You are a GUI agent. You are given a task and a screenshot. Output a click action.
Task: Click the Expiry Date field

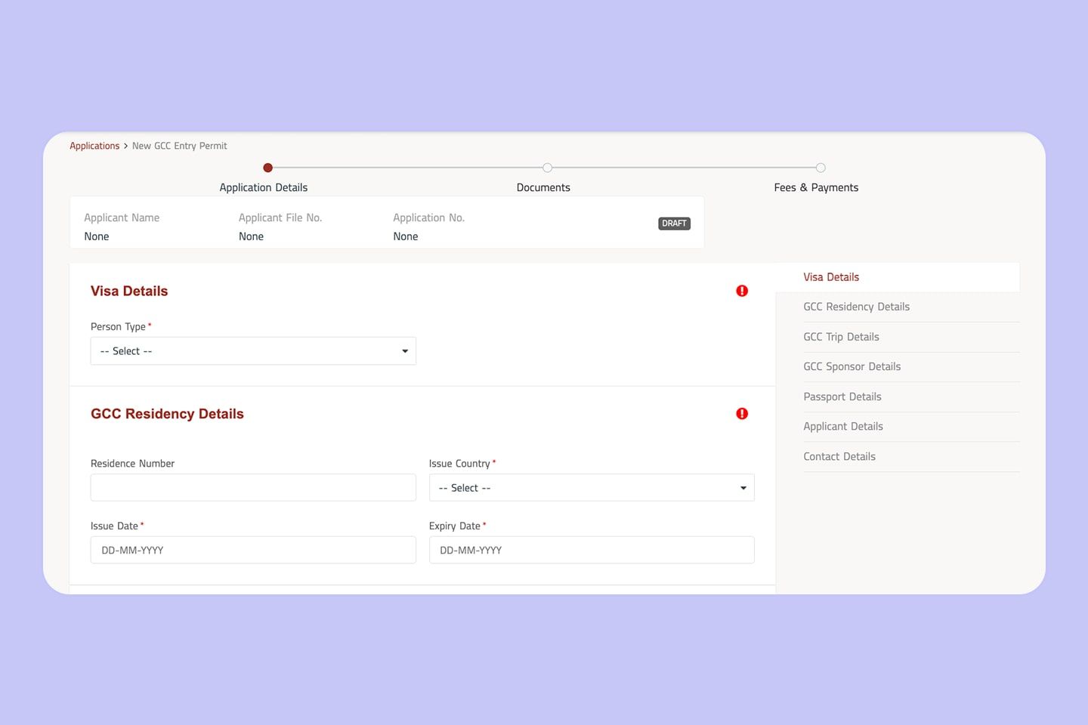(592, 550)
